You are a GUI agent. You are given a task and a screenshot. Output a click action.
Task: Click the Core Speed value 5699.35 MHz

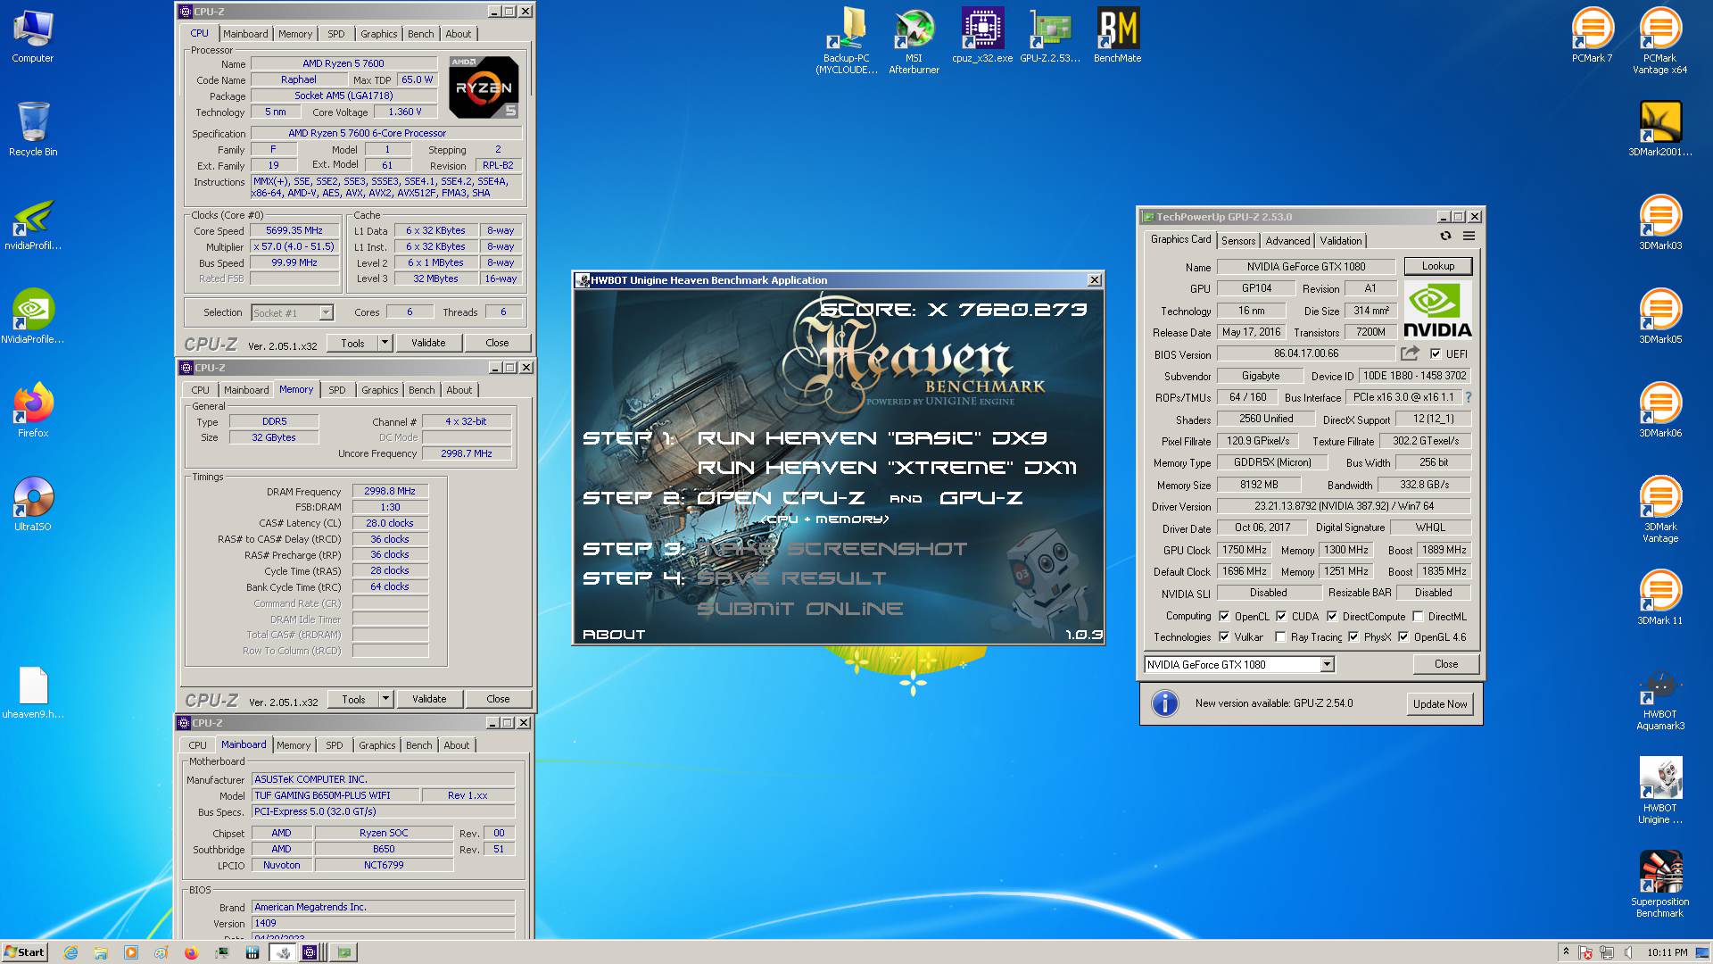294,230
